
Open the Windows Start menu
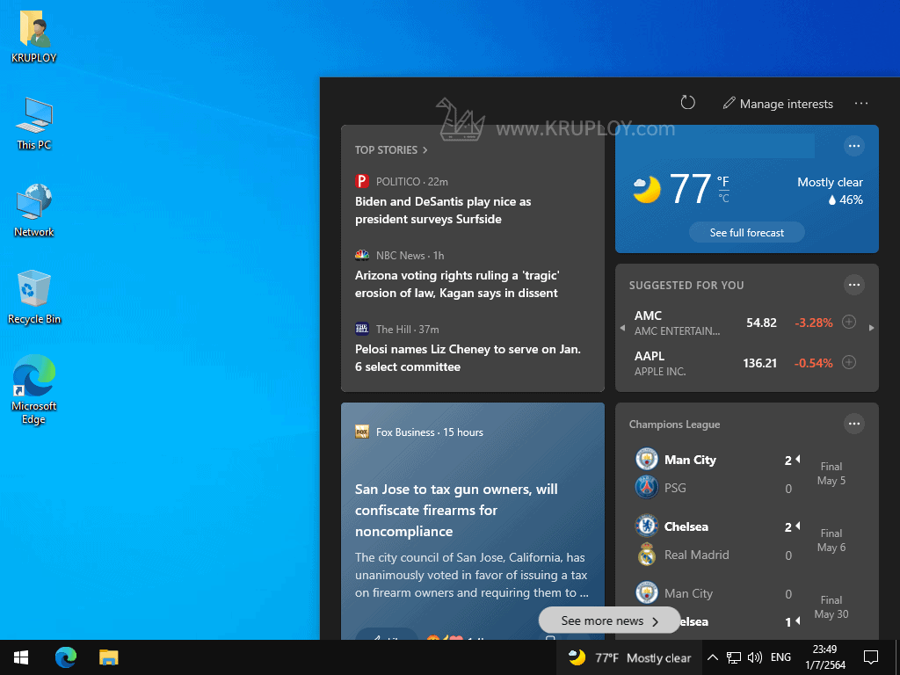point(21,657)
